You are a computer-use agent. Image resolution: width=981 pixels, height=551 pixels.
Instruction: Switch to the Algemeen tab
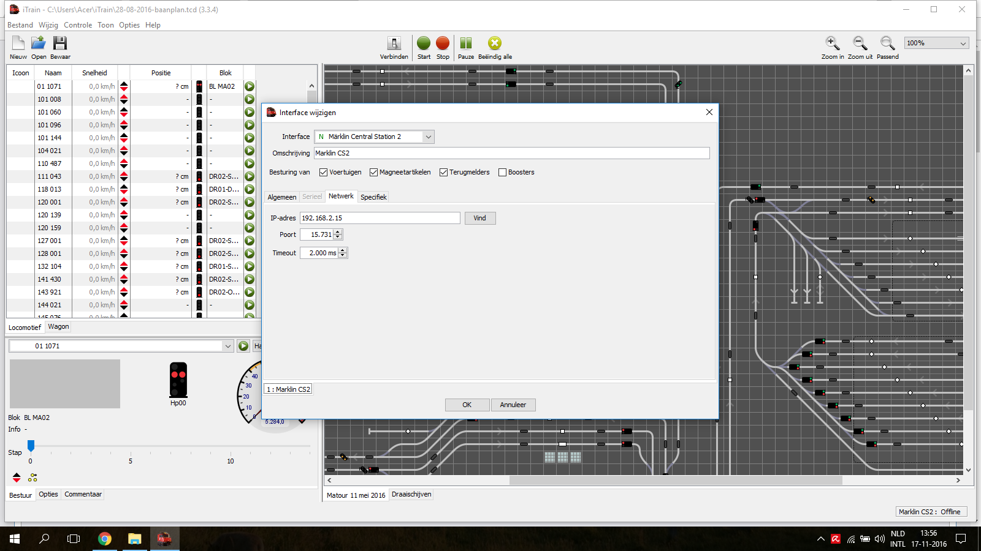pos(282,197)
